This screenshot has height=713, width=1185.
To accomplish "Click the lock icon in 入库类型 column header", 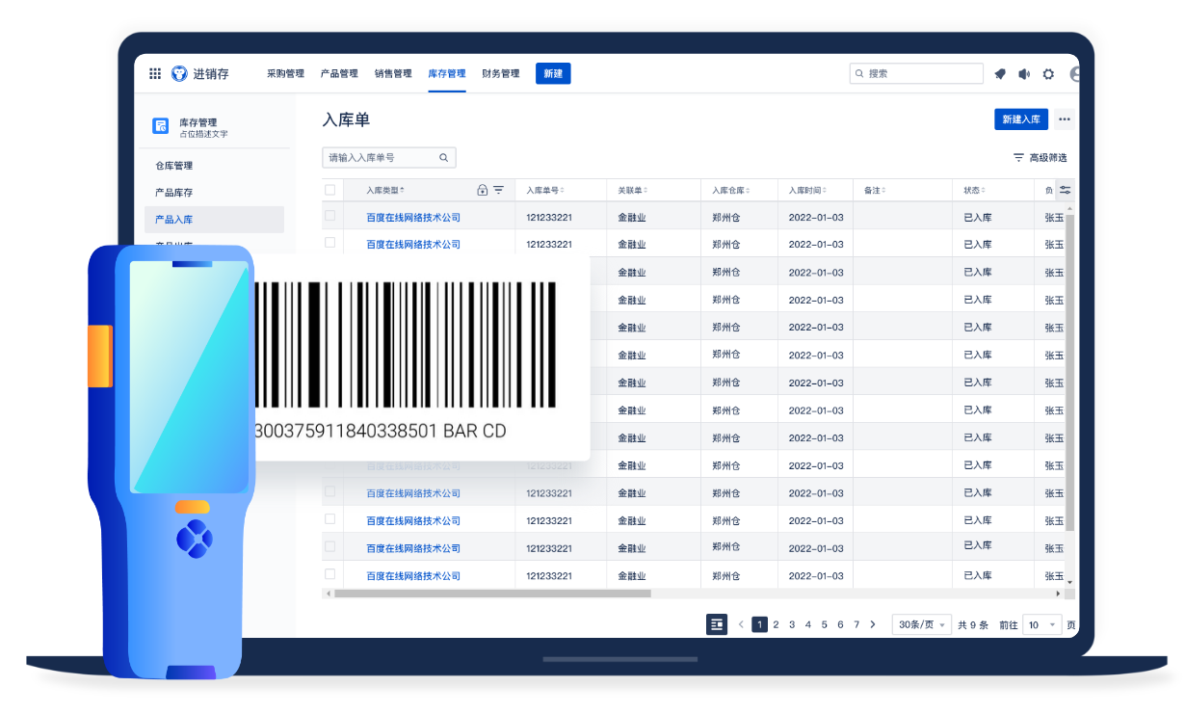I will tap(482, 190).
